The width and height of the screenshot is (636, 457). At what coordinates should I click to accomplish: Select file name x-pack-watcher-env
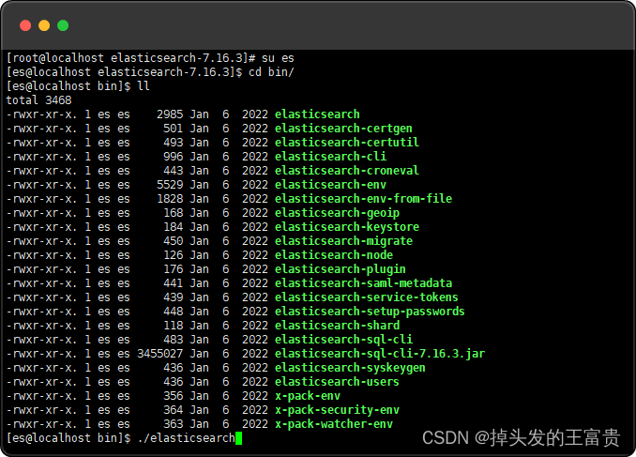click(334, 424)
